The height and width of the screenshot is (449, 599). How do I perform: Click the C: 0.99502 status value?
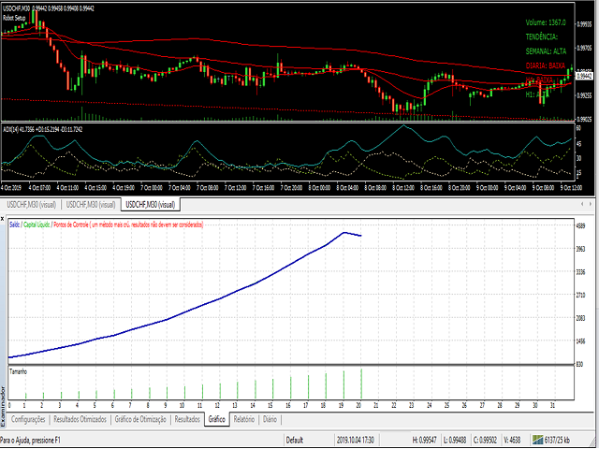[485, 441]
